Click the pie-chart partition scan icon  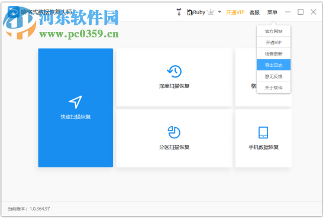(x=174, y=132)
